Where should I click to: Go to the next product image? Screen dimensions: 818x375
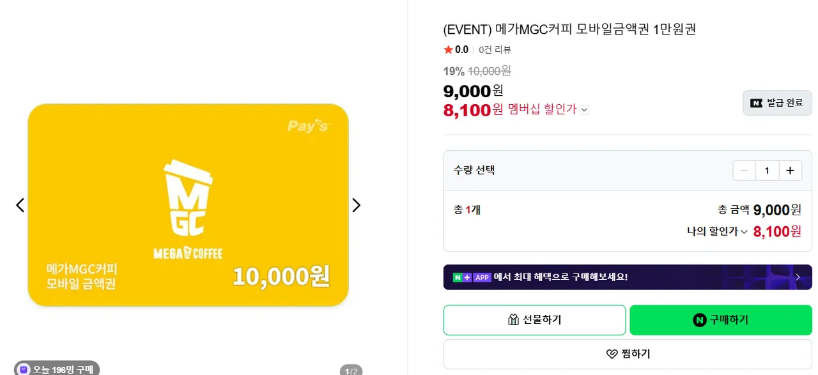click(357, 205)
